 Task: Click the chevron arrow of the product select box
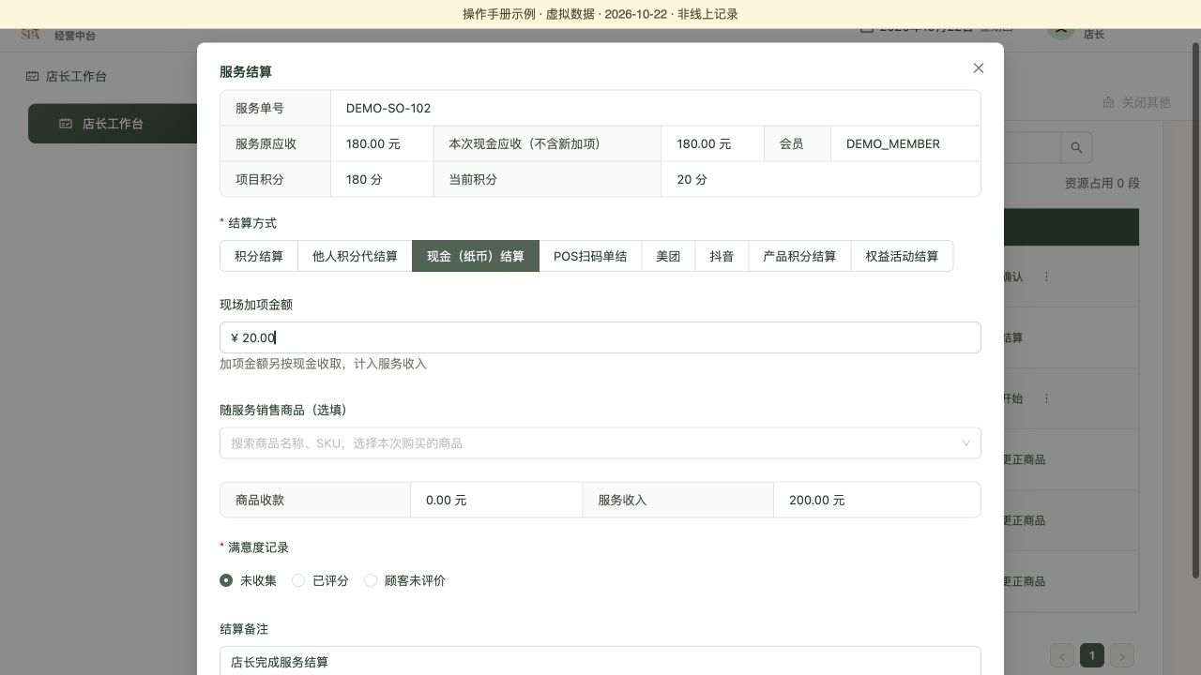point(965,443)
